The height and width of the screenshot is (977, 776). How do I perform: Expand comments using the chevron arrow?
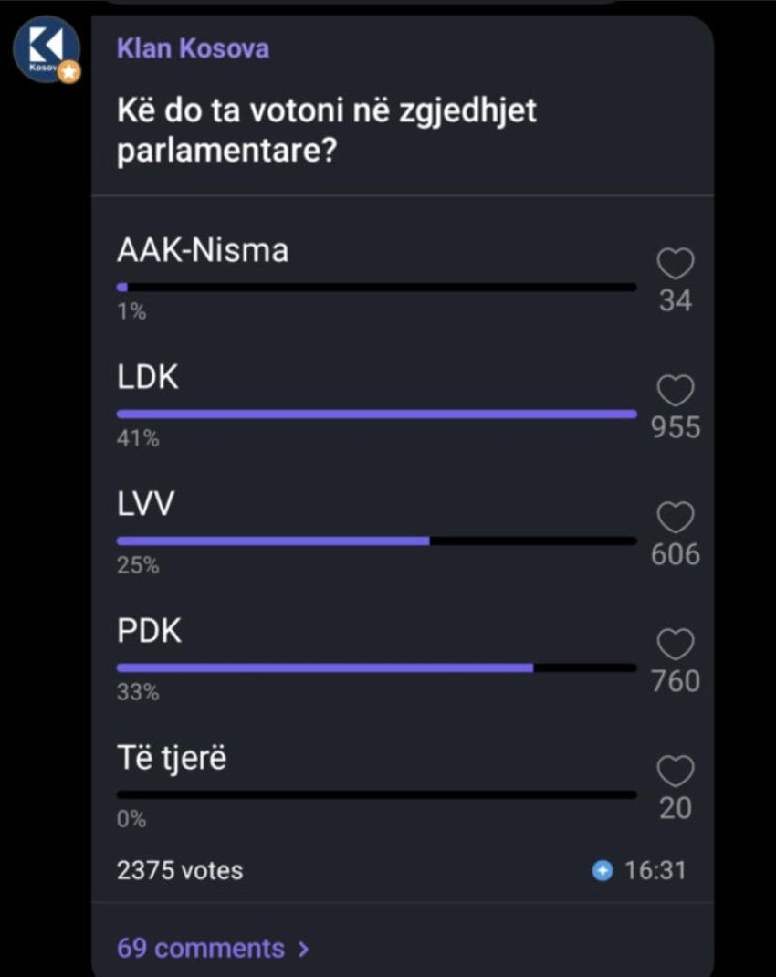(x=304, y=949)
